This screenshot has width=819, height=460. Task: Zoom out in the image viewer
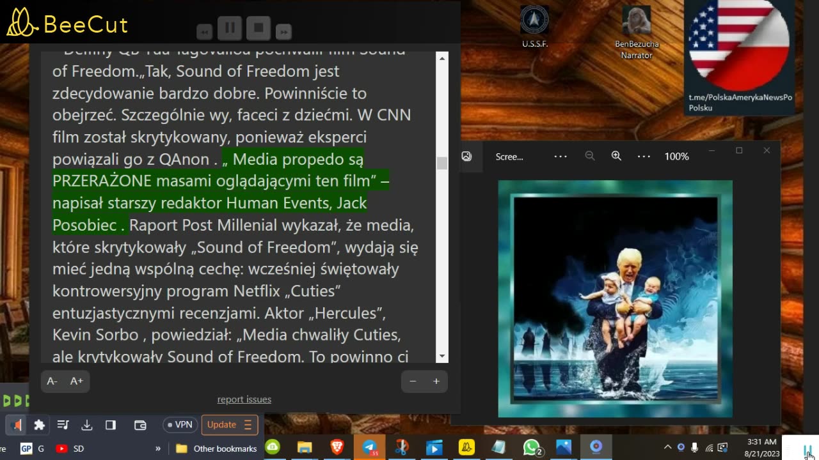tap(590, 157)
